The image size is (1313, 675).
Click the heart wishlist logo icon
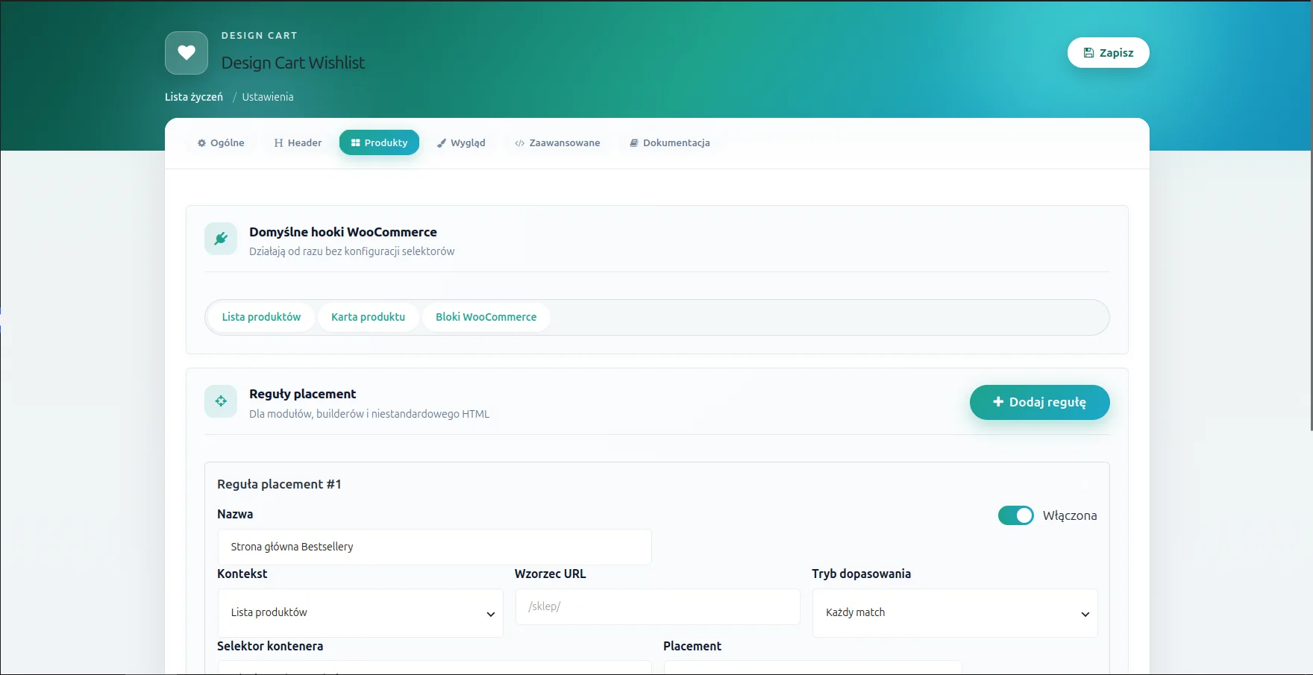tap(187, 53)
